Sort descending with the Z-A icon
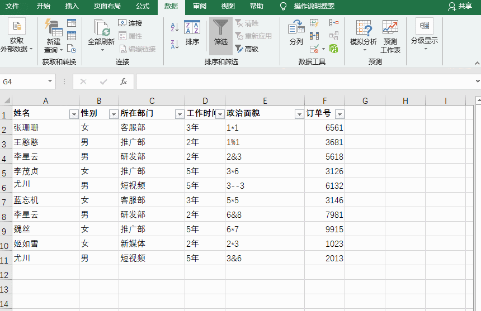Viewport: 481px width, 311px height. pyautogui.click(x=175, y=44)
